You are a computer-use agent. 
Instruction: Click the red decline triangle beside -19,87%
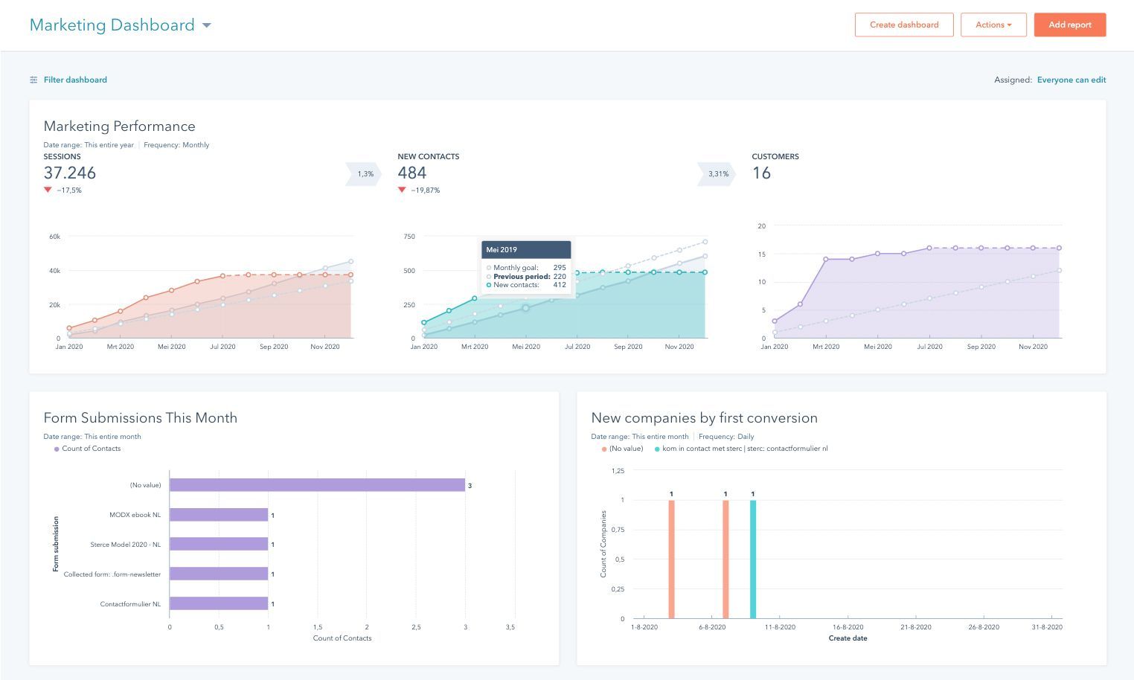pyautogui.click(x=403, y=190)
